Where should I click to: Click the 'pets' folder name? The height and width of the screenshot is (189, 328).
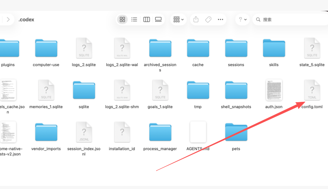tap(236, 149)
